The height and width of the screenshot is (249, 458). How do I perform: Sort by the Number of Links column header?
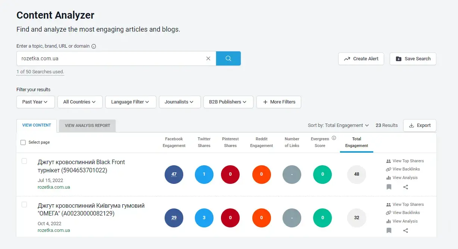(292, 142)
